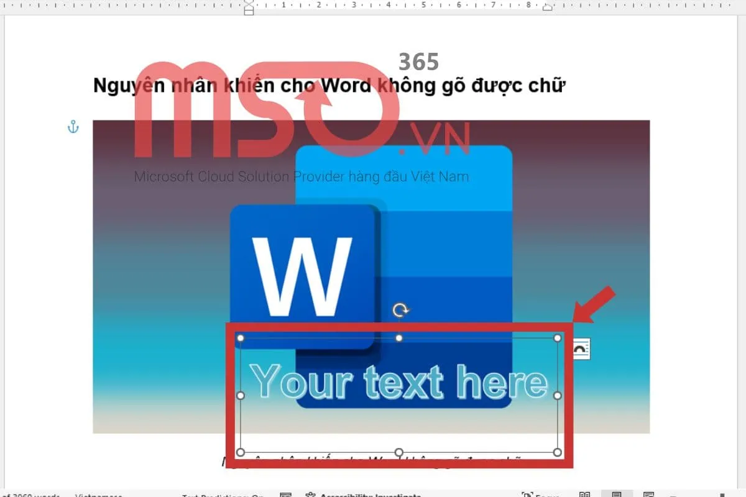Open language settings via the Vietnamese indicator
746x497 pixels.
point(98,495)
